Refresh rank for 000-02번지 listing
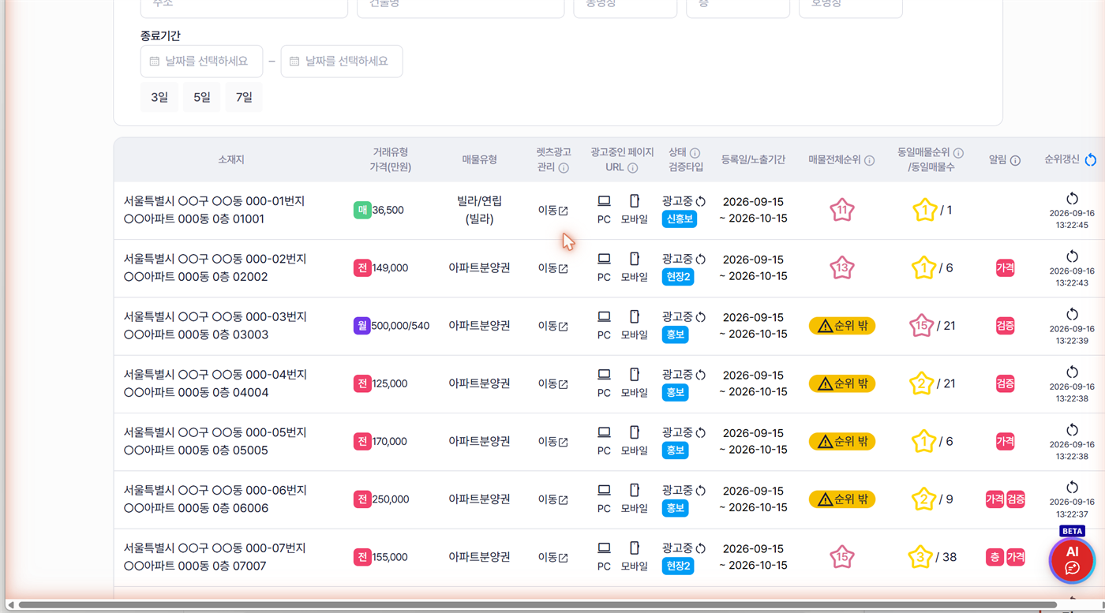 pos(1072,256)
